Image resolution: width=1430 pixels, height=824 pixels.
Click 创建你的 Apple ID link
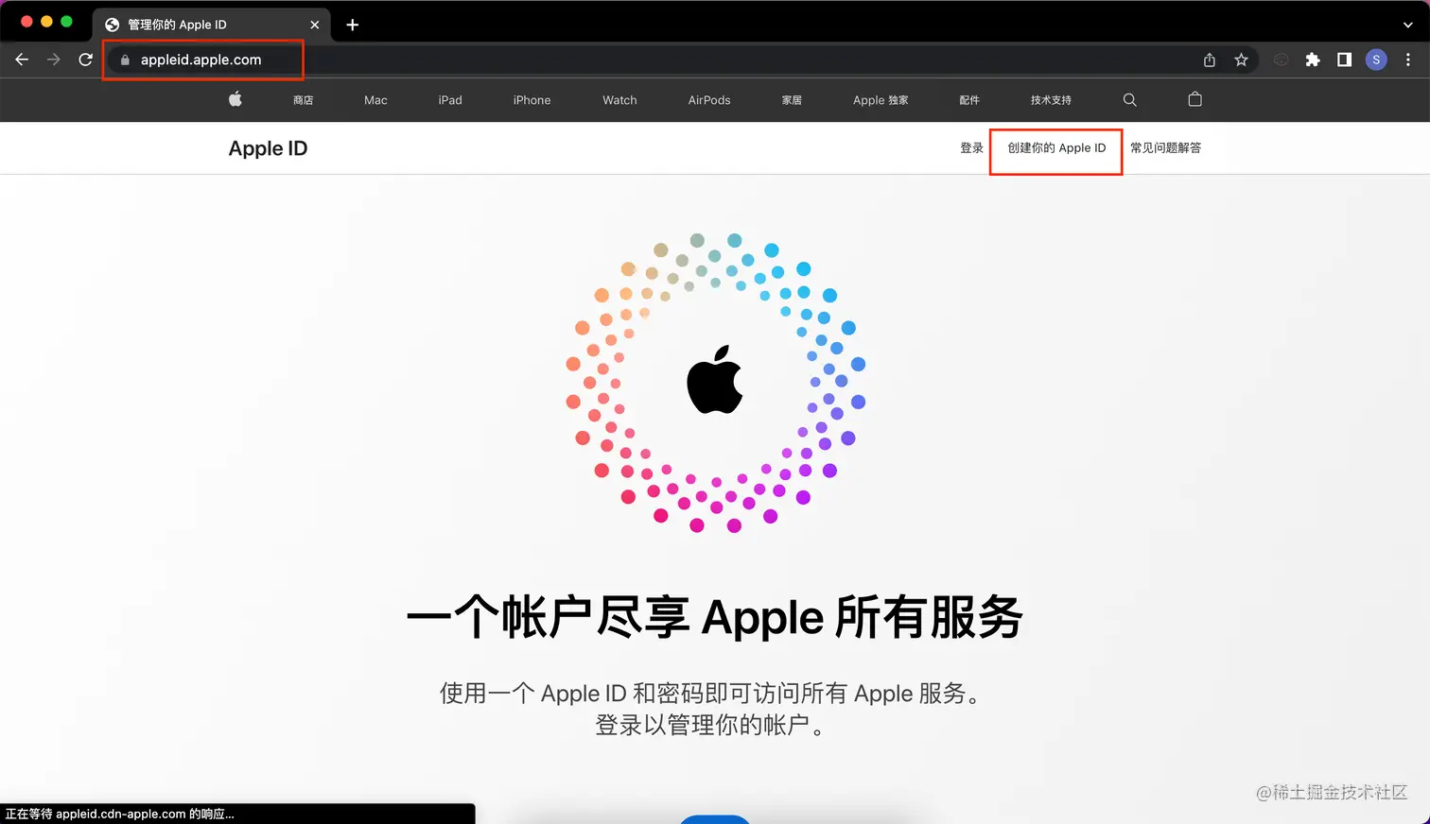pyautogui.click(x=1056, y=148)
